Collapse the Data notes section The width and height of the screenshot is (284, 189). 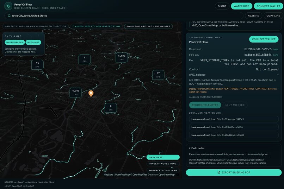tap(197, 148)
